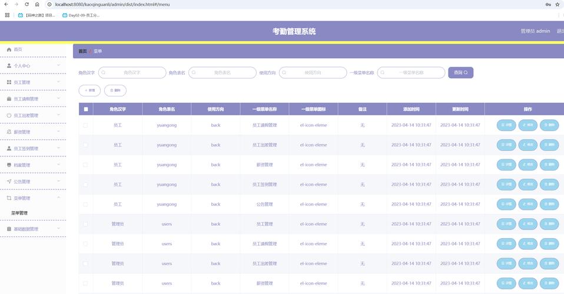Viewport: 564px width, 294px height.
Task: Click the first row's blue delete button
Action: point(549,125)
